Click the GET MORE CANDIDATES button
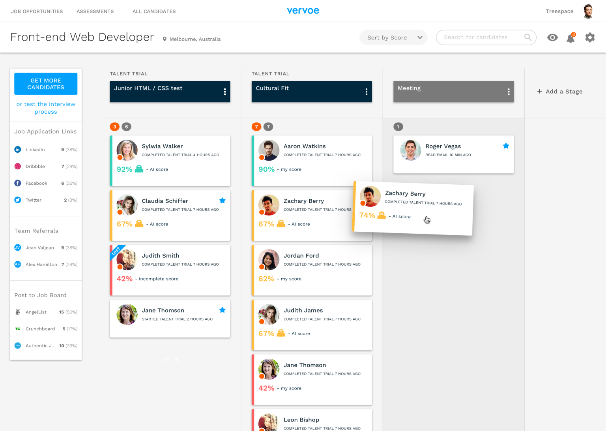Image resolution: width=606 pixels, height=431 pixels. click(x=45, y=83)
